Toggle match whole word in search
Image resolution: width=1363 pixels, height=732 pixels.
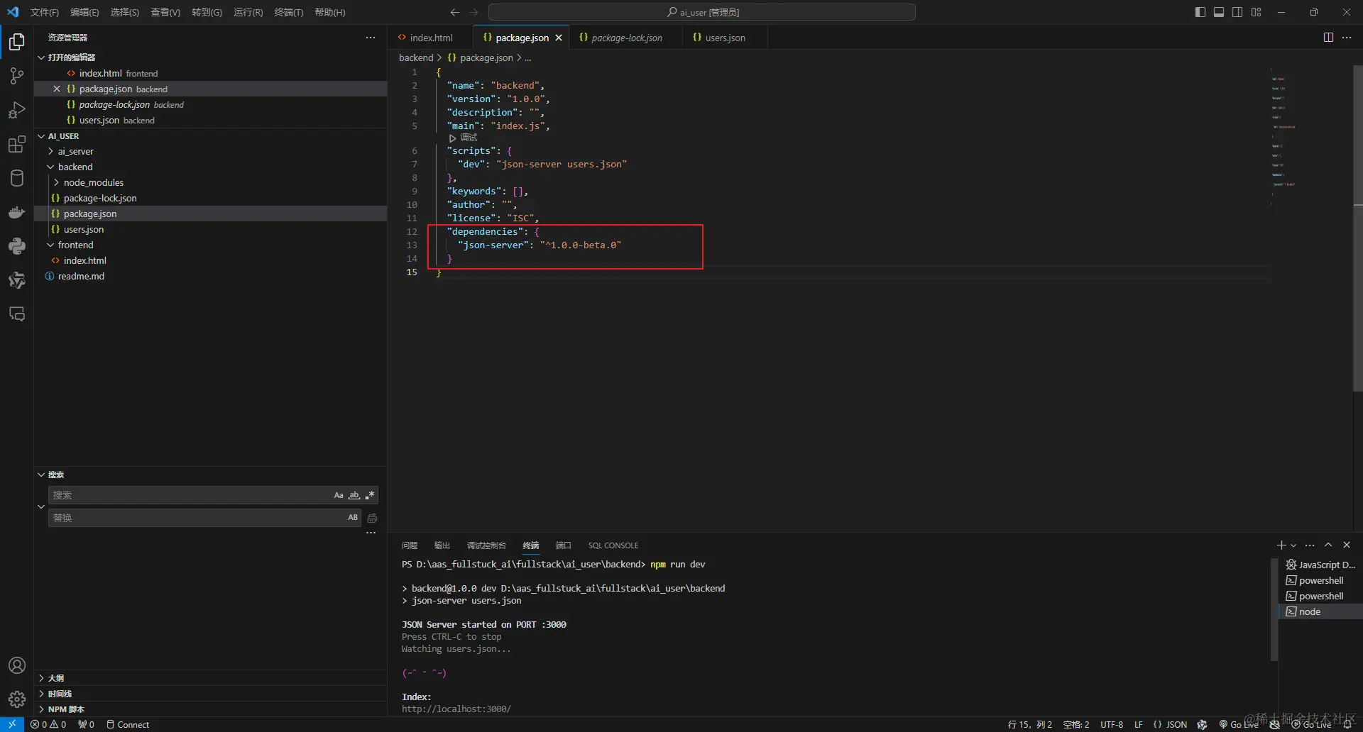(x=354, y=495)
